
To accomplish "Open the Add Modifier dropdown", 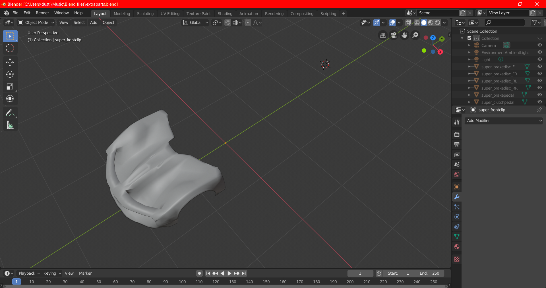I will 504,121.
